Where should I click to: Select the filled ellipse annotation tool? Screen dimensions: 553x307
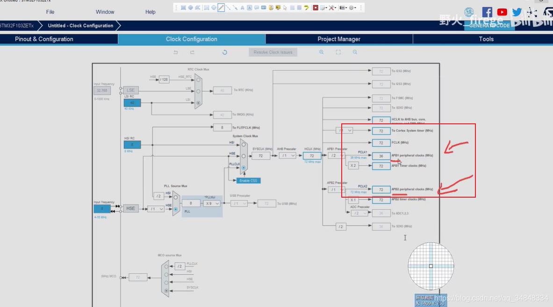pos(190,8)
